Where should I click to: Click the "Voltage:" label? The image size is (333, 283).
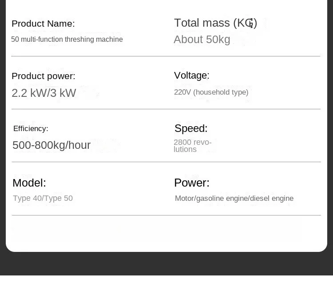[x=192, y=76]
